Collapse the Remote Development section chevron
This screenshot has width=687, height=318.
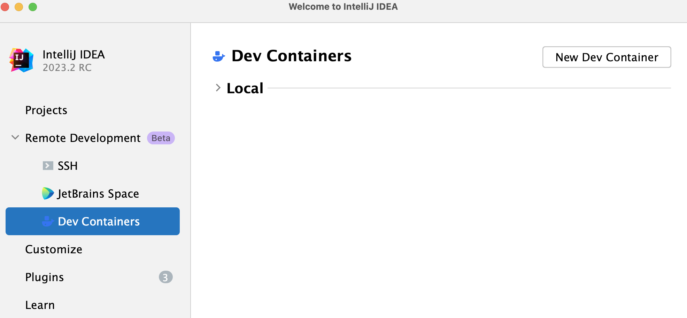15,137
